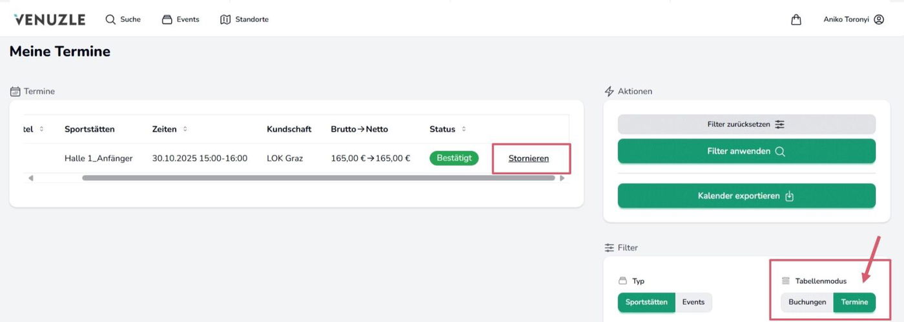Select the Termine table mode
Screen dimensions: 904x322
[x=854, y=302]
